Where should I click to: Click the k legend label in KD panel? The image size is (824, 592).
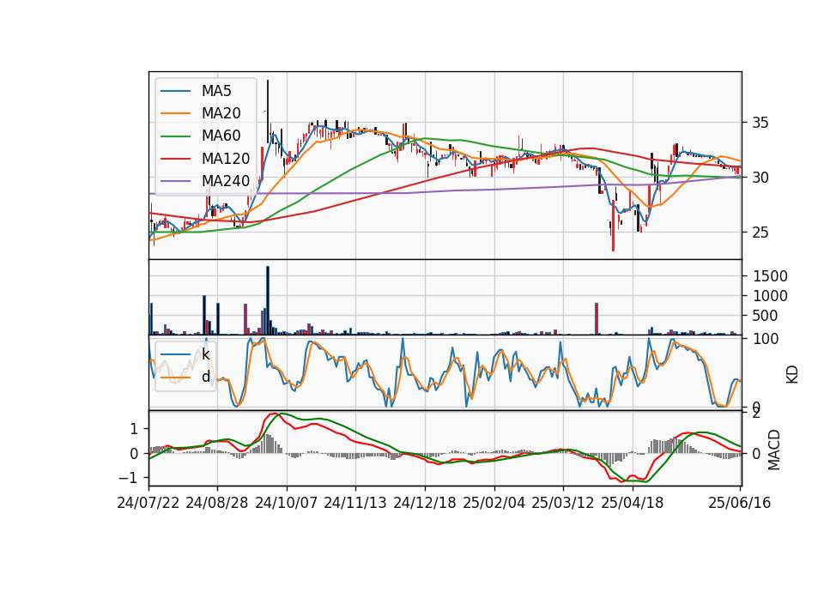(205, 354)
